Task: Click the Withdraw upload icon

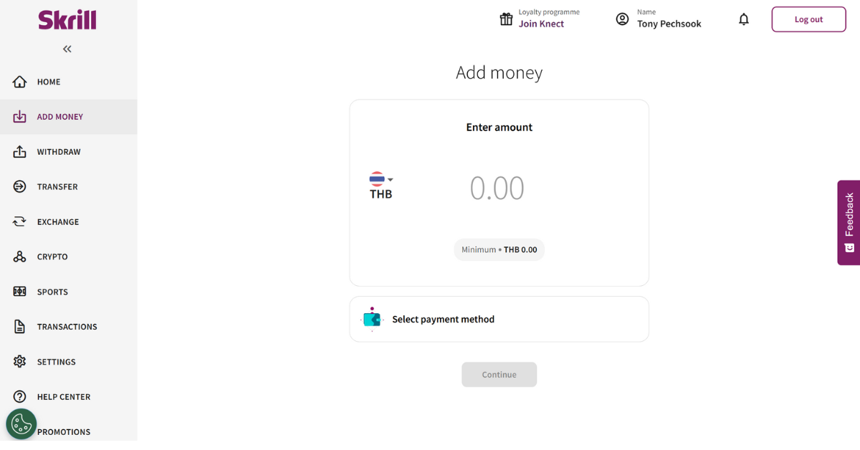Action: 20,152
